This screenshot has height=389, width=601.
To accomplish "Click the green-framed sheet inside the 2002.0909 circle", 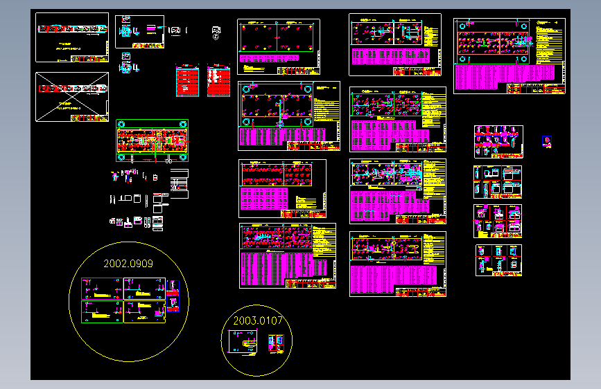I will (102, 311).
